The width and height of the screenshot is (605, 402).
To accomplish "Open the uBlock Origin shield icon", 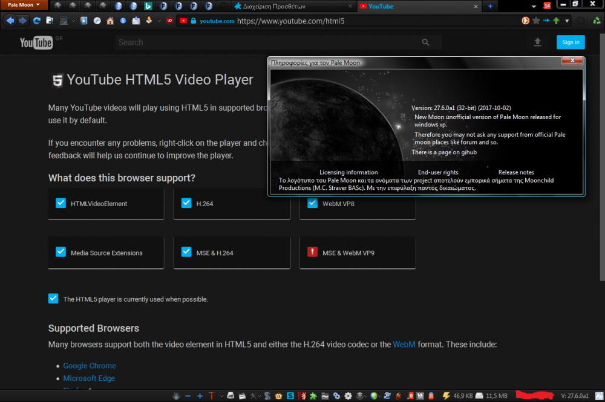I will [169, 20].
